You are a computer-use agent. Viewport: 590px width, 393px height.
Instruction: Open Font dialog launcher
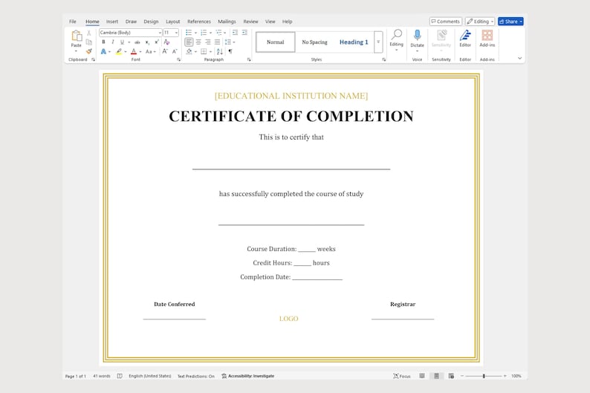point(179,59)
